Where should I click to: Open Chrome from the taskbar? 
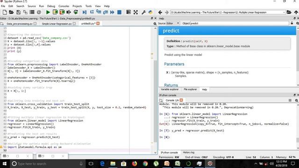click(x=145, y=164)
